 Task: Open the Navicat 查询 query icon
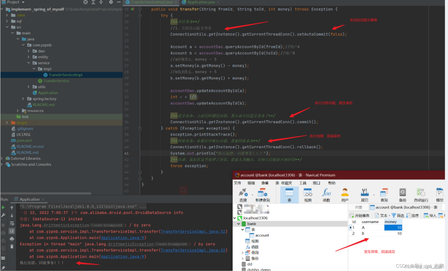tap(384, 195)
